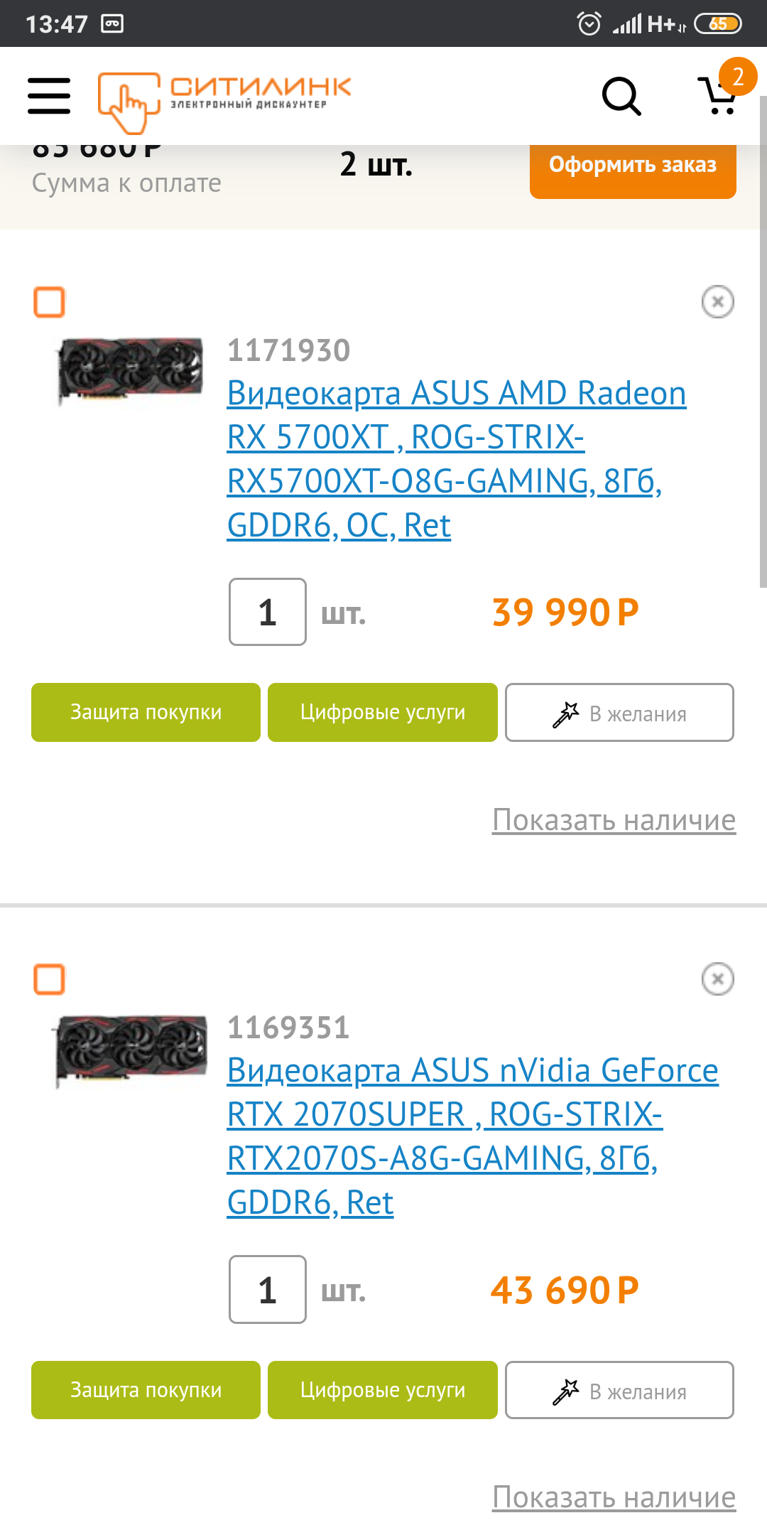Open Цифровые услуги for the RTX card

point(383,1390)
